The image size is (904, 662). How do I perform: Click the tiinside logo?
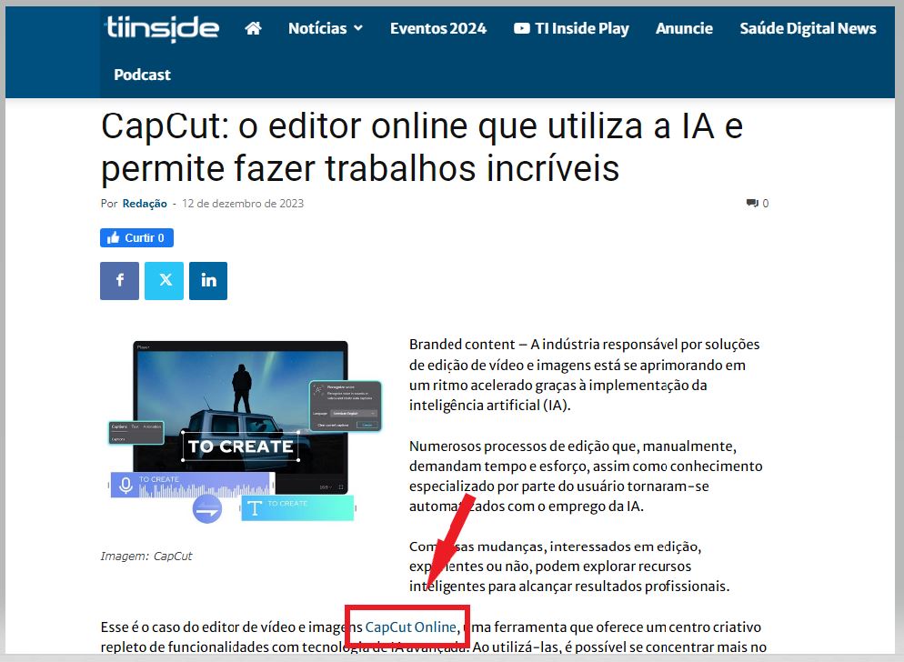click(162, 28)
